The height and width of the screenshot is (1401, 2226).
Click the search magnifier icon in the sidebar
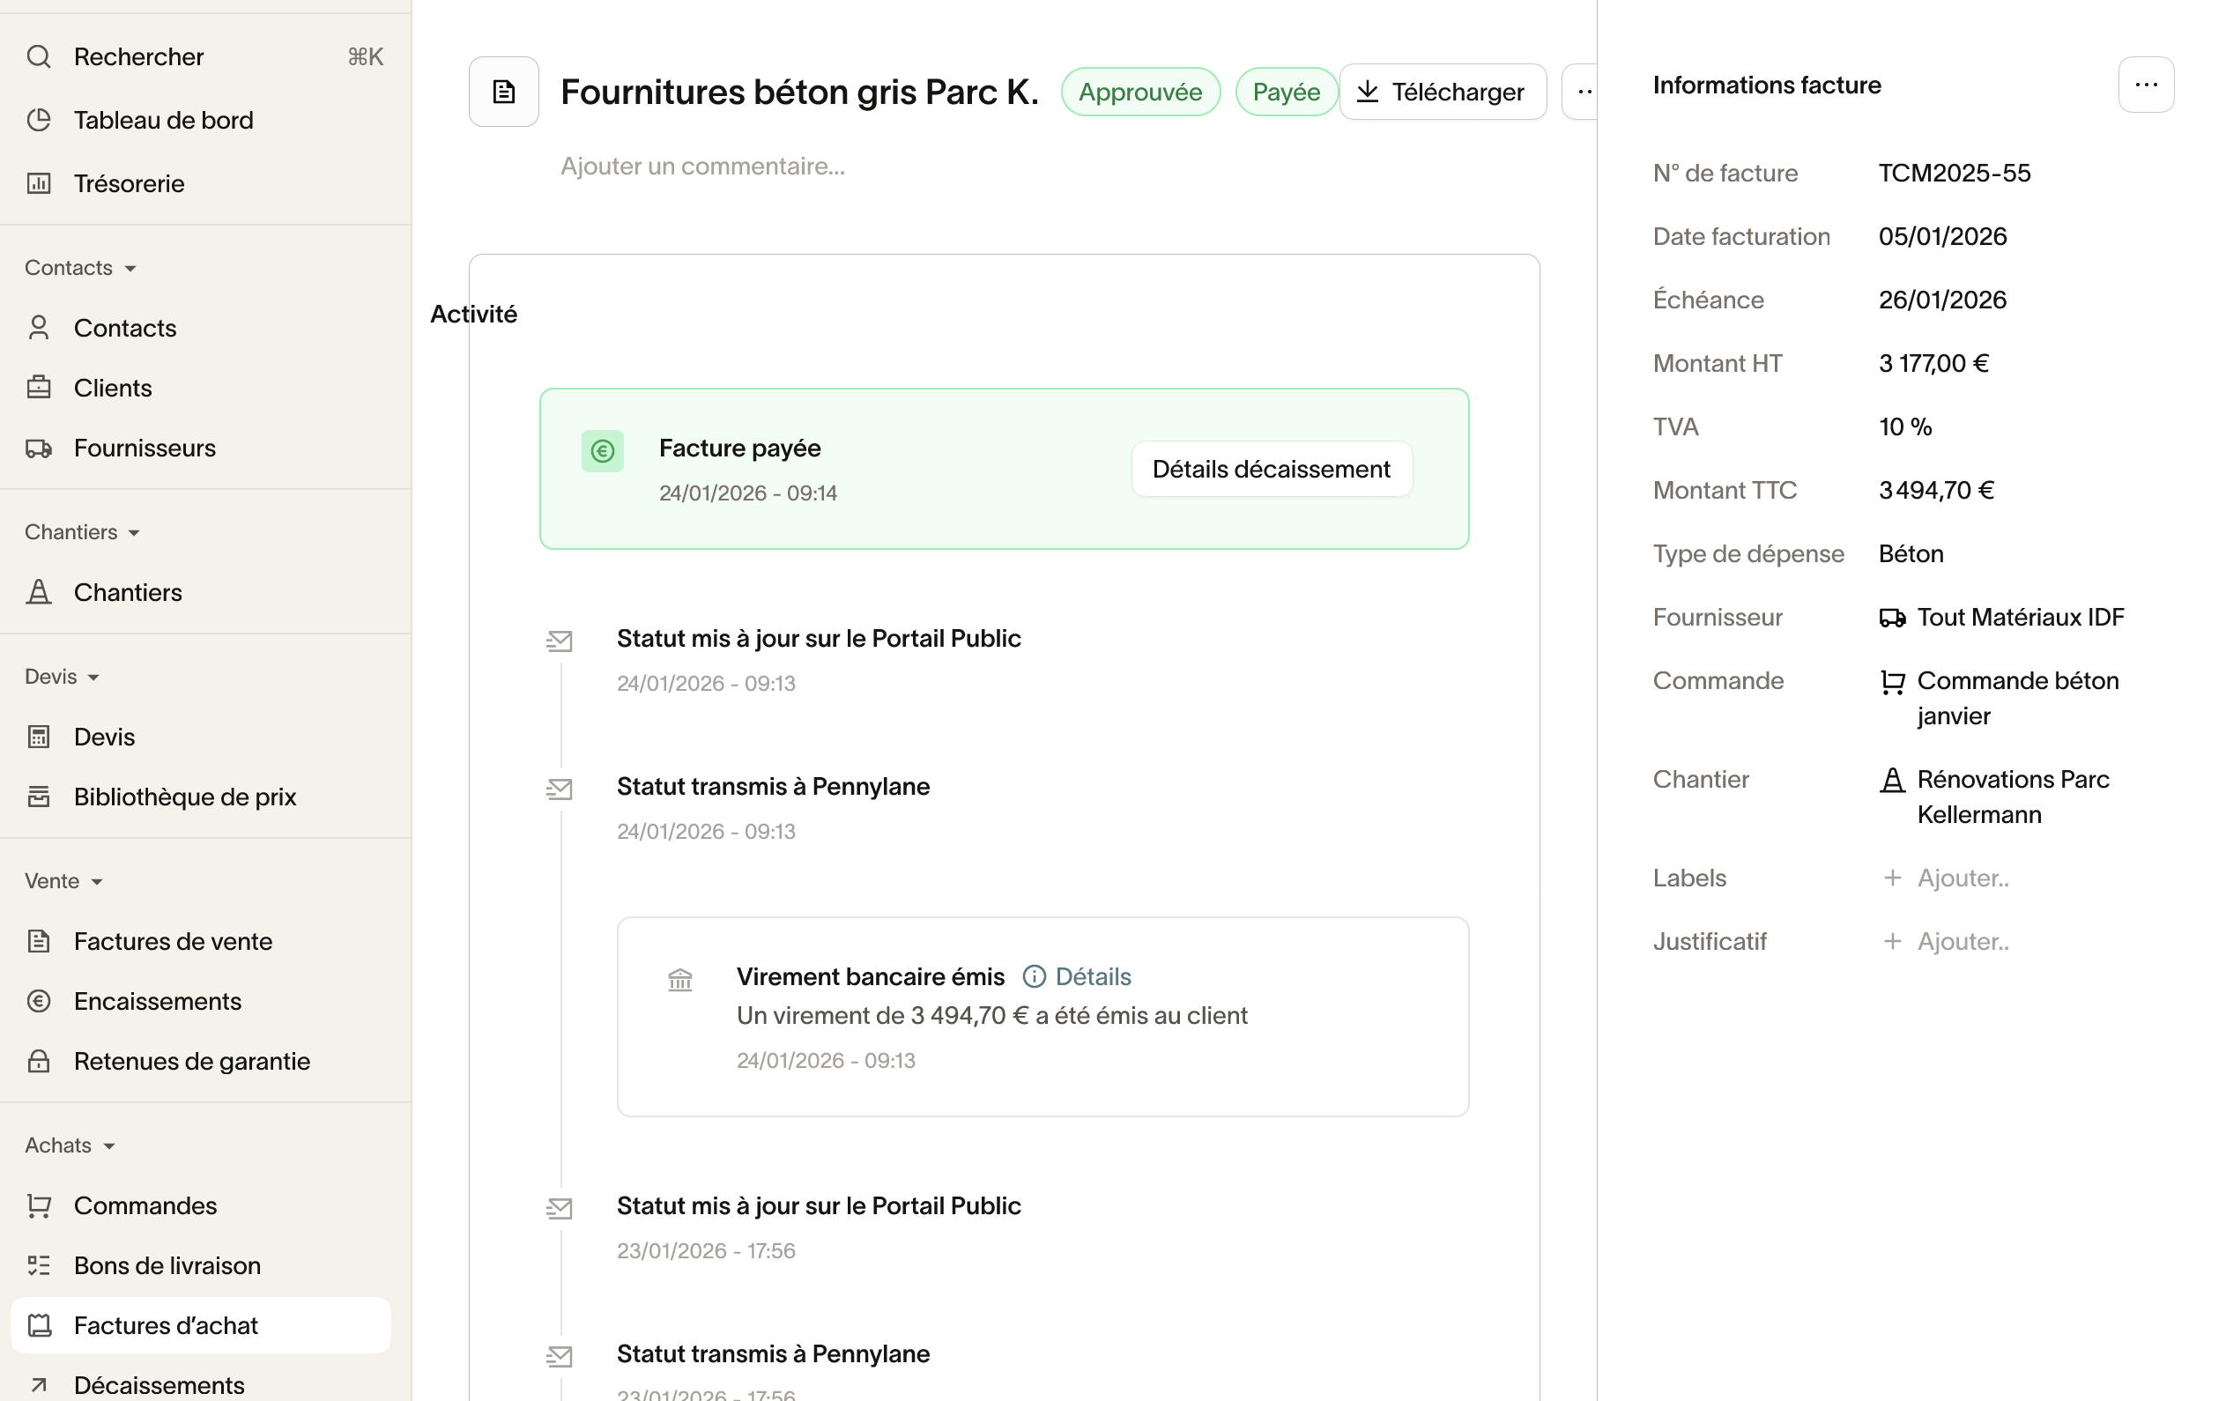pos(39,57)
